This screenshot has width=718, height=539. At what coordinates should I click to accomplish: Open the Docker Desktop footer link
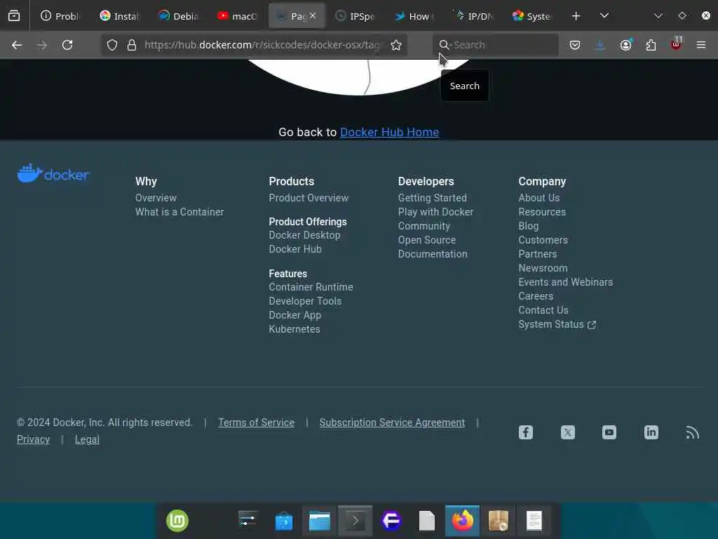tap(304, 235)
